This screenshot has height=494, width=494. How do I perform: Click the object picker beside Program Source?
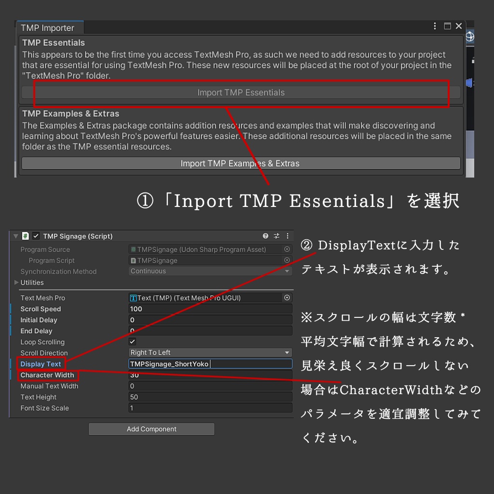click(x=287, y=249)
